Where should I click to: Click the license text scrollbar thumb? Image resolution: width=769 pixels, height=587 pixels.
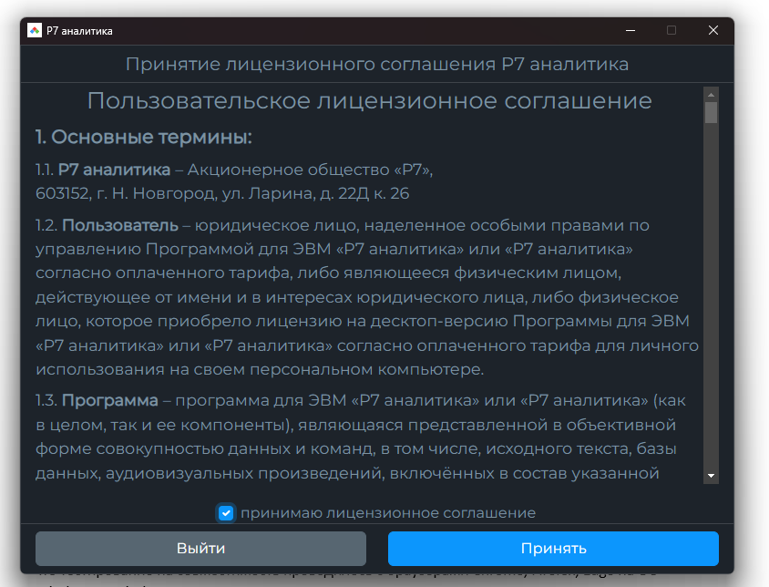coord(711,112)
